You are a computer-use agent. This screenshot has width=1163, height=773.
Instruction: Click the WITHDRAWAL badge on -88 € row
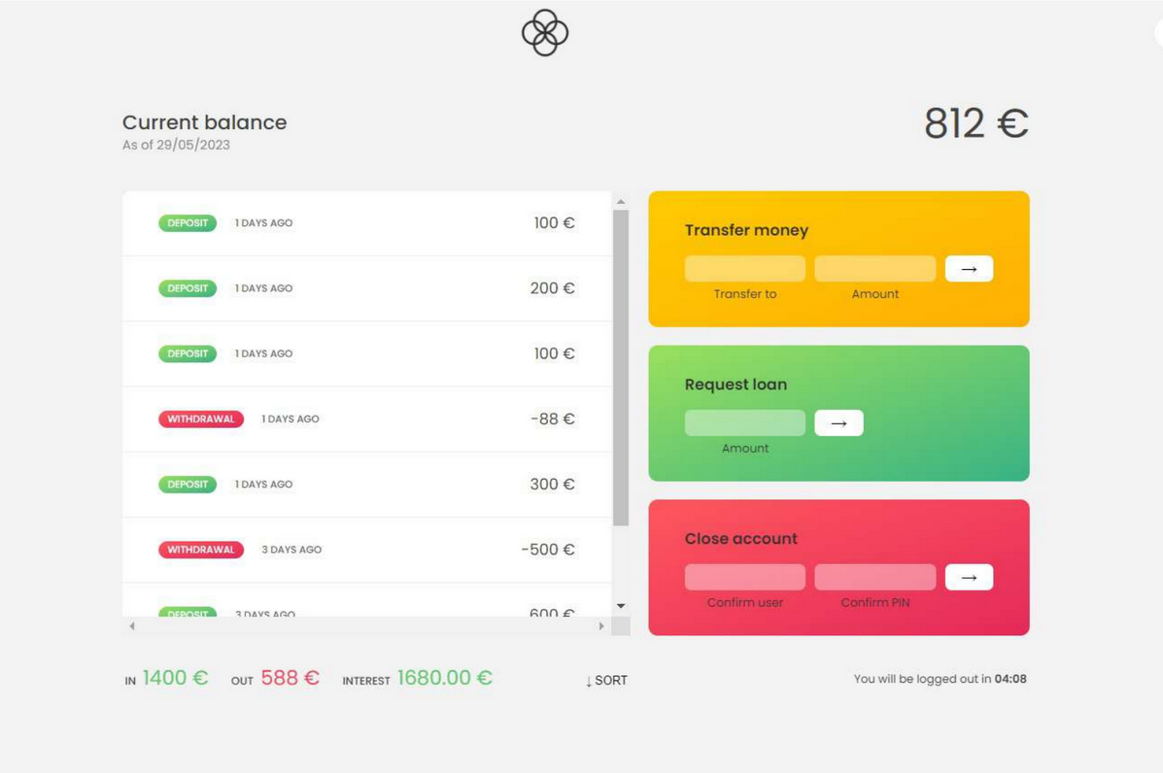point(200,419)
